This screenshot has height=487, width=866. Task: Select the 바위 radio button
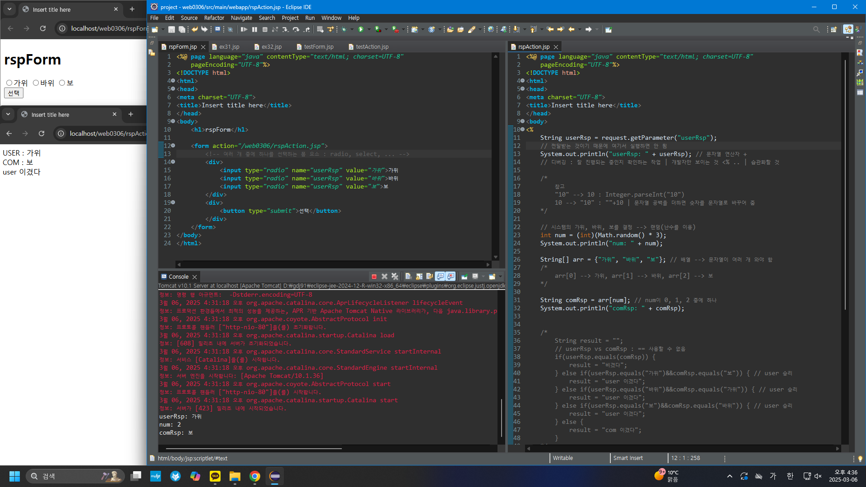(x=36, y=83)
